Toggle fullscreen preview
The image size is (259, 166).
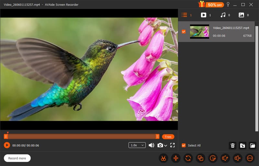pos(173,145)
